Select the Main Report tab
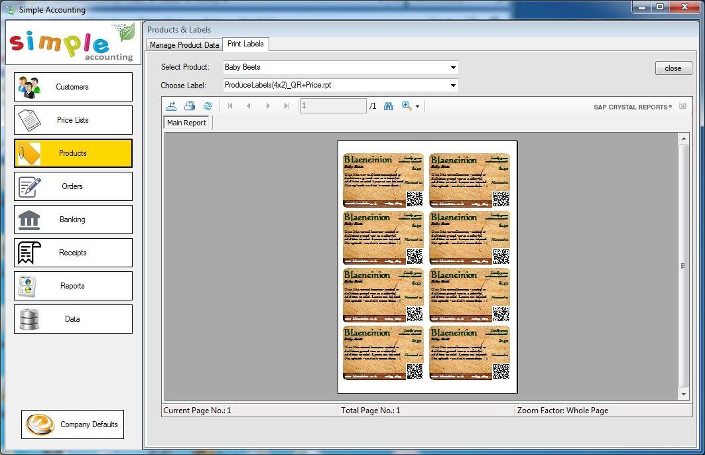The height and width of the screenshot is (455, 705). click(186, 123)
